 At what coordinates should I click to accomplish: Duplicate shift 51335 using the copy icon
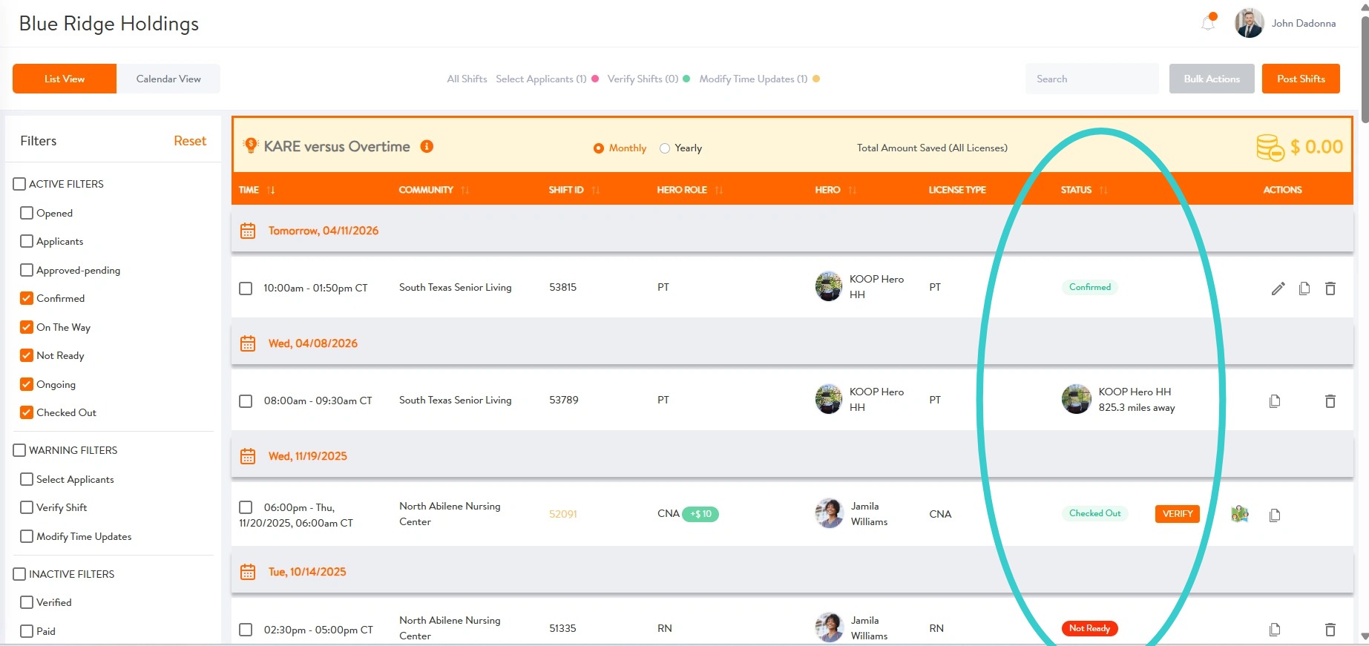(1275, 630)
